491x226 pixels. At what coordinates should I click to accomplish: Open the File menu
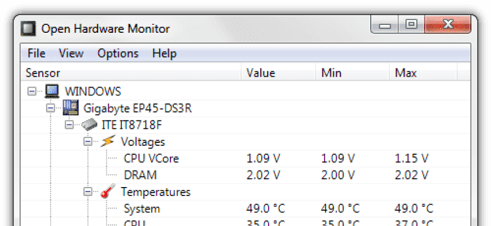36,53
